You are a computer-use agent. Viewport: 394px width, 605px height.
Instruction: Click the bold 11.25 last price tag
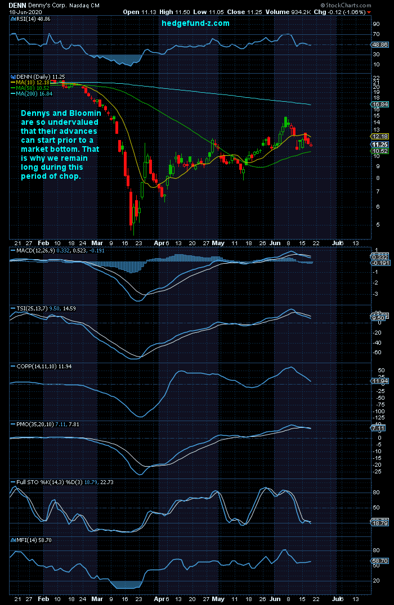380,145
